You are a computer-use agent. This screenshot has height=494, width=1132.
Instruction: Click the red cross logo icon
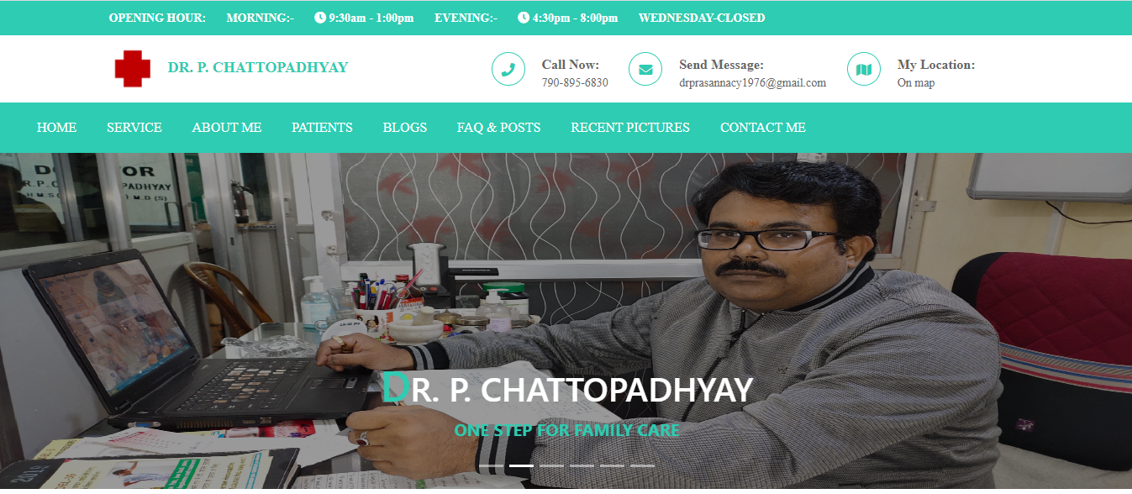pos(133,68)
